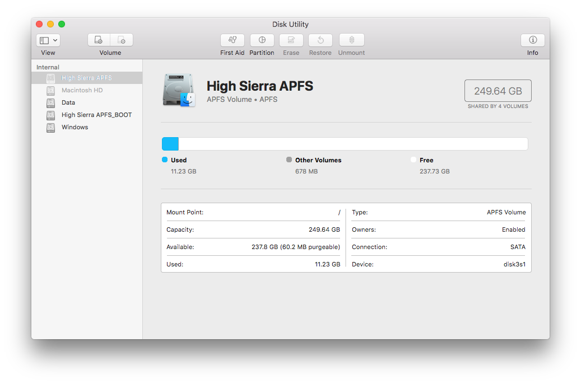Click the 237.73 GB free value
Screen dimensions: 581x384
(435, 171)
